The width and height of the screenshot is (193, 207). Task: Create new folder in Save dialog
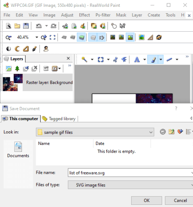(172, 132)
